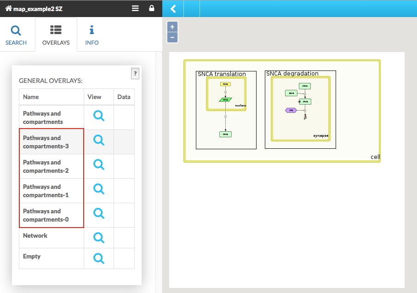Open the hamburger menu in header
Image resolution: width=417 pixels, height=293 pixels.
point(135,8)
